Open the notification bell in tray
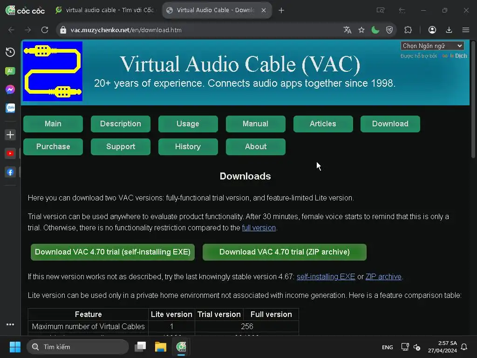Viewport: 477px width, 358px height. [x=464, y=347]
